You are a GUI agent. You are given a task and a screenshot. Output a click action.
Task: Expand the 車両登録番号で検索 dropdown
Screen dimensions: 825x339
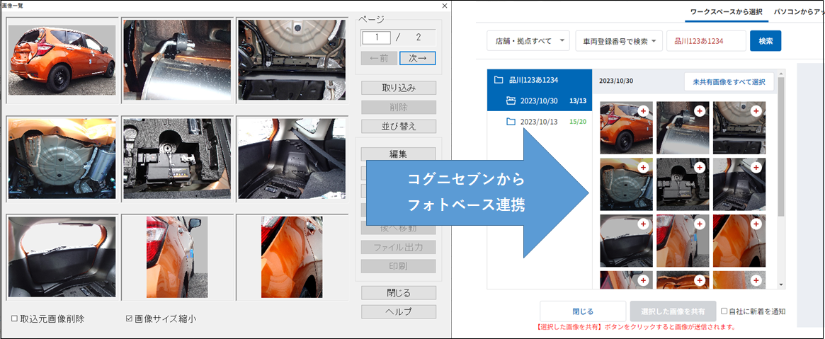(618, 41)
